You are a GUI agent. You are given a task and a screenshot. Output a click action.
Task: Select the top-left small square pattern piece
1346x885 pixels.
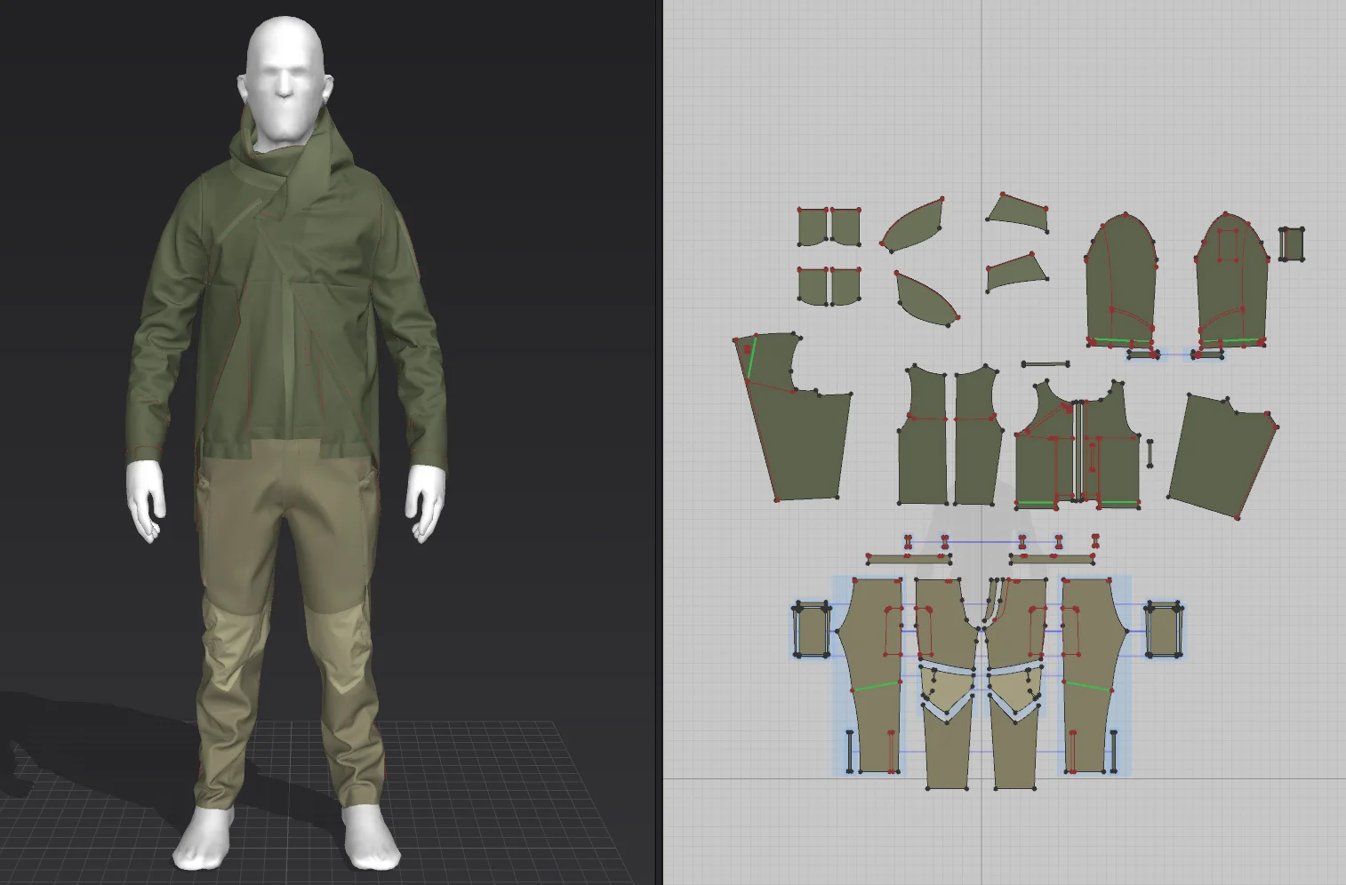coord(812,227)
